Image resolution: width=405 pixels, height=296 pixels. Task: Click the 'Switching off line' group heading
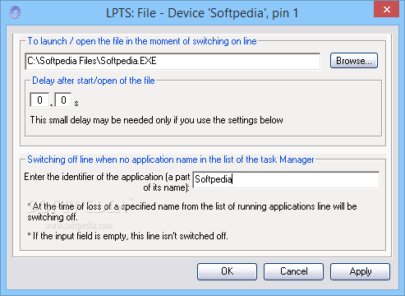pyautogui.click(x=171, y=160)
